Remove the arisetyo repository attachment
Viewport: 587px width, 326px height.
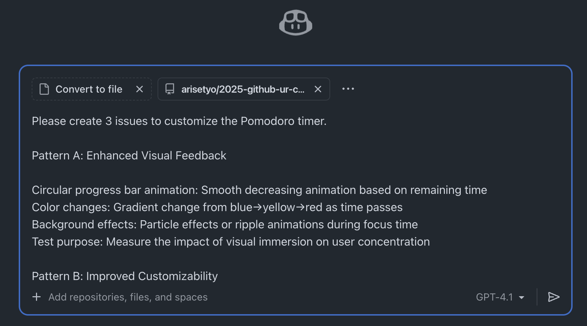point(318,89)
